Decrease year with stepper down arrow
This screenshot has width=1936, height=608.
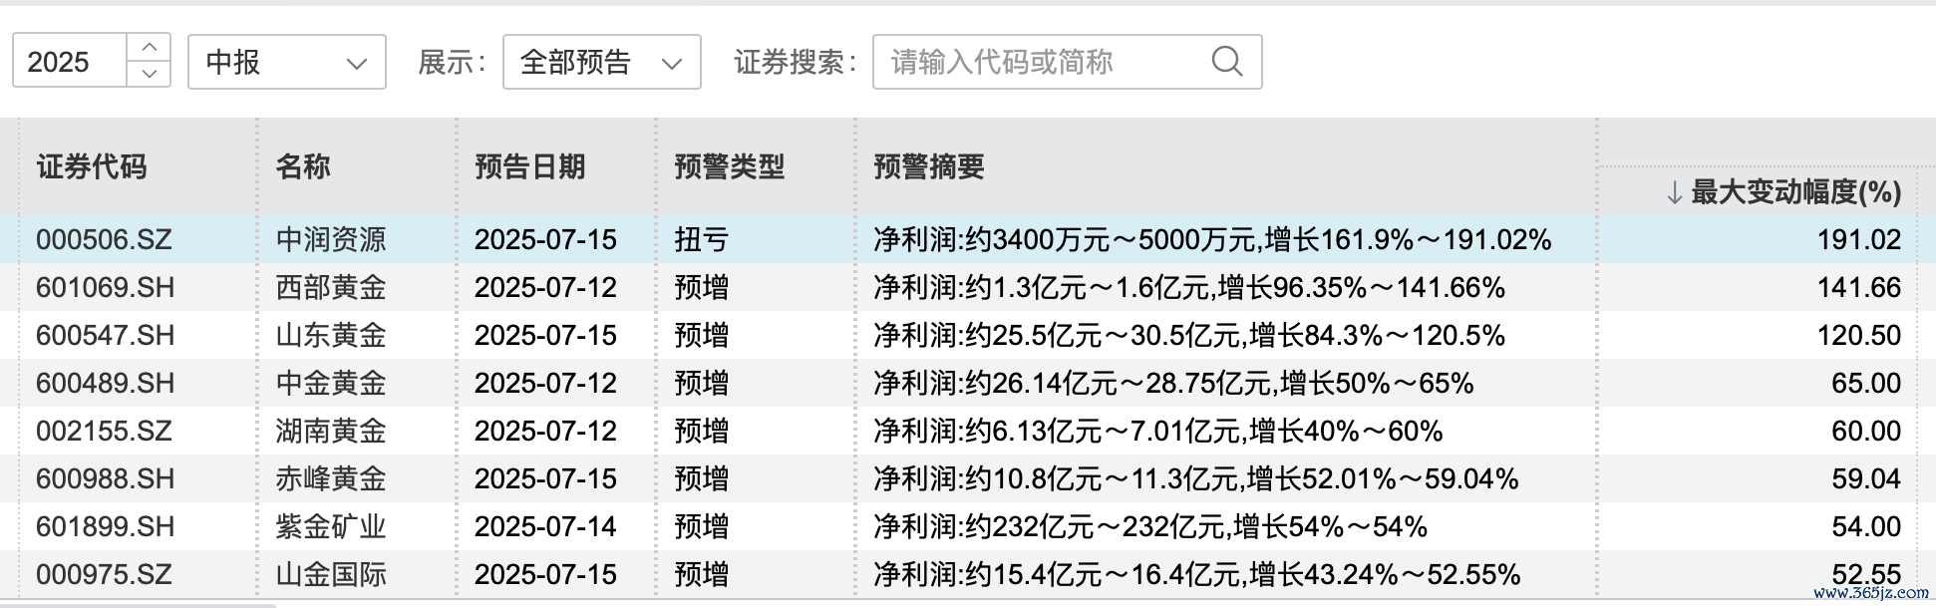[x=150, y=74]
